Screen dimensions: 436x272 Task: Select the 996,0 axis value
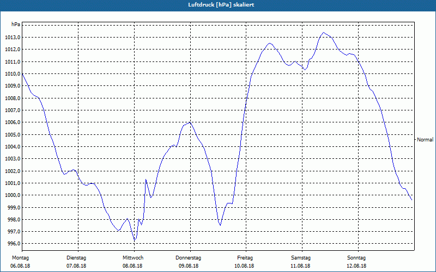(x=14, y=244)
